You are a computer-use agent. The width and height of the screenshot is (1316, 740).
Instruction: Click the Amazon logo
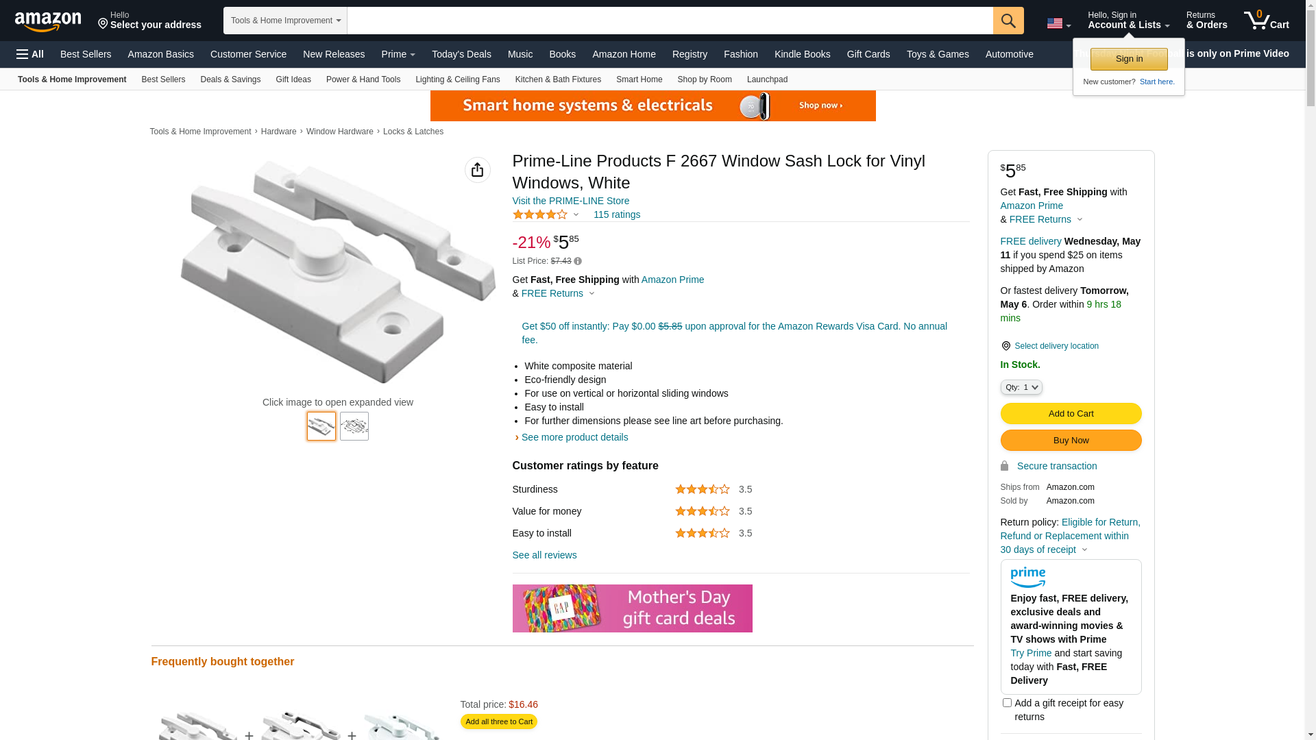pos(48,22)
